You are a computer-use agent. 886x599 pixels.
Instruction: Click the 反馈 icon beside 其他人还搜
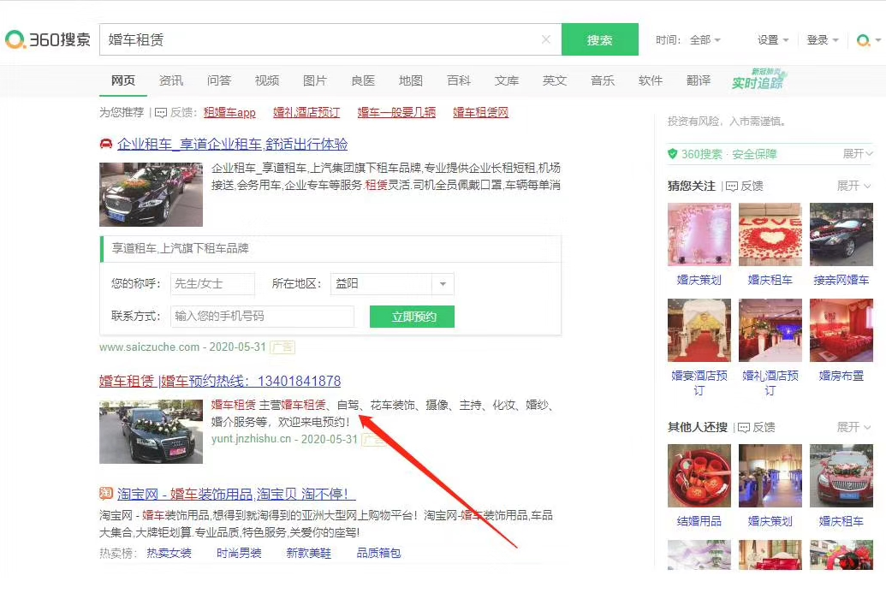[744, 428]
